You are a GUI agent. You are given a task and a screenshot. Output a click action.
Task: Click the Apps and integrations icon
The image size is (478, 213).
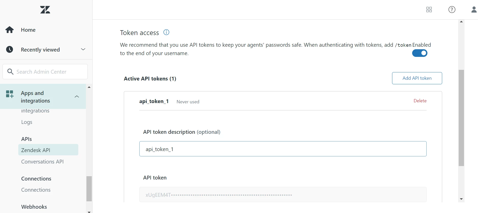(x=10, y=94)
